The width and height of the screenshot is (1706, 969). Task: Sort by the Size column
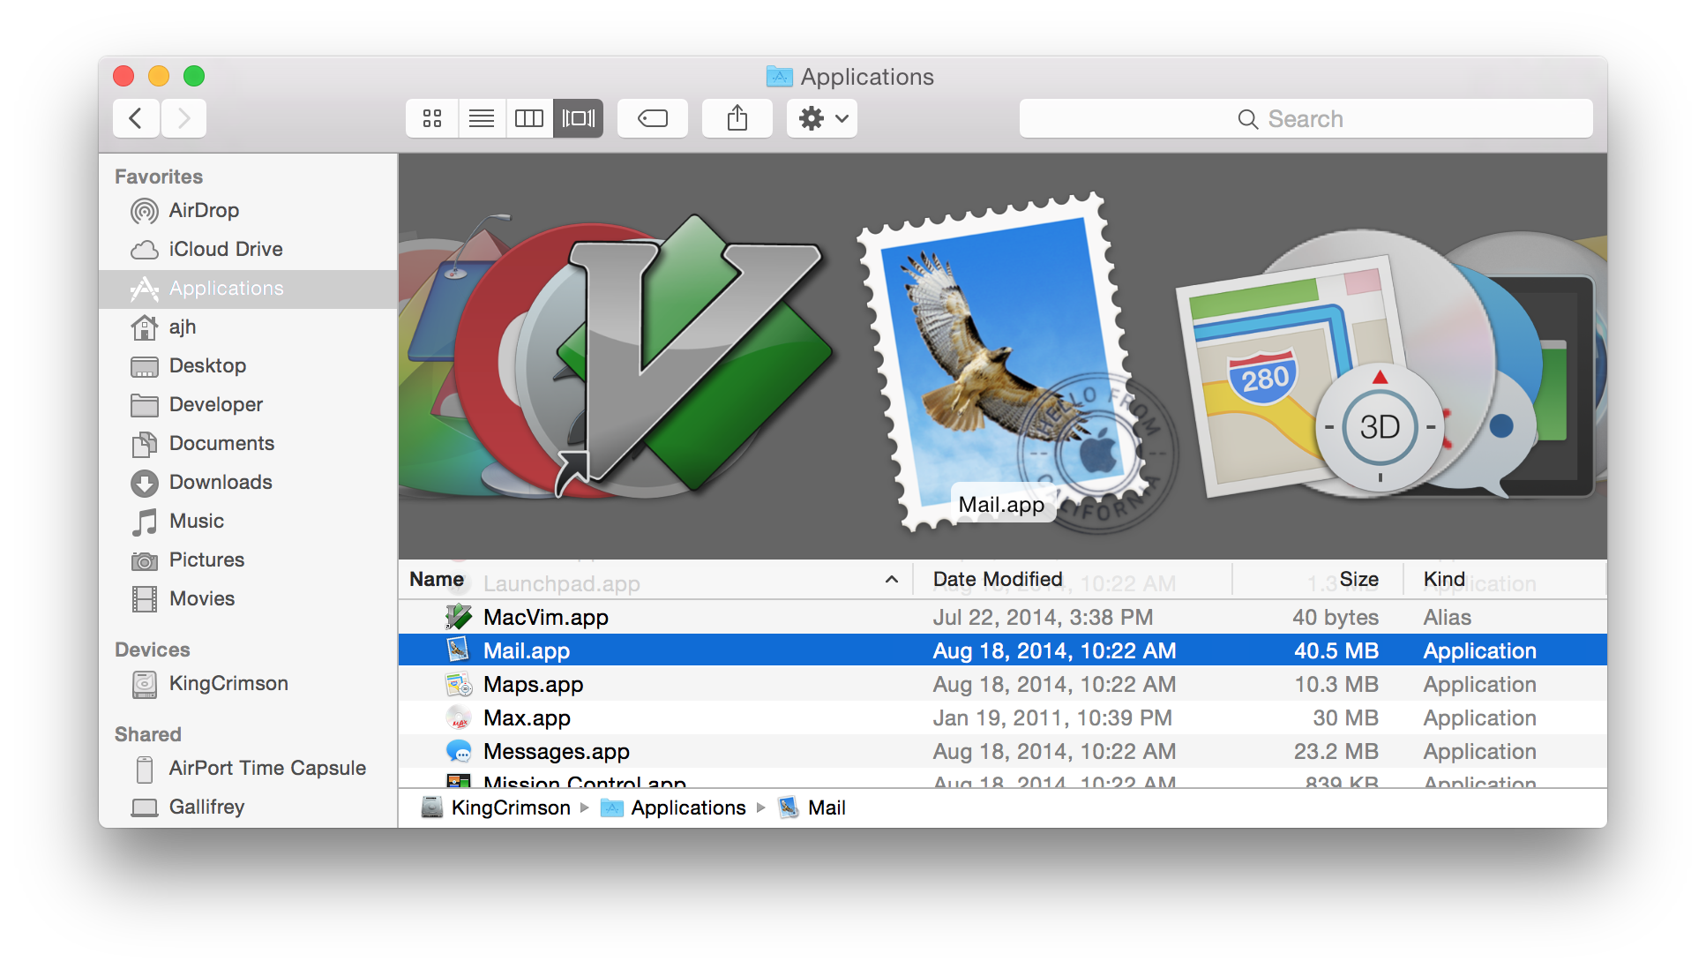click(x=1318, y=579)
